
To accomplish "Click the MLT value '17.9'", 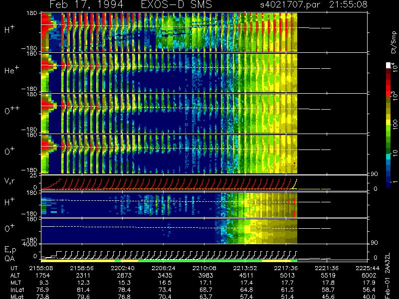I will (369, 283).
